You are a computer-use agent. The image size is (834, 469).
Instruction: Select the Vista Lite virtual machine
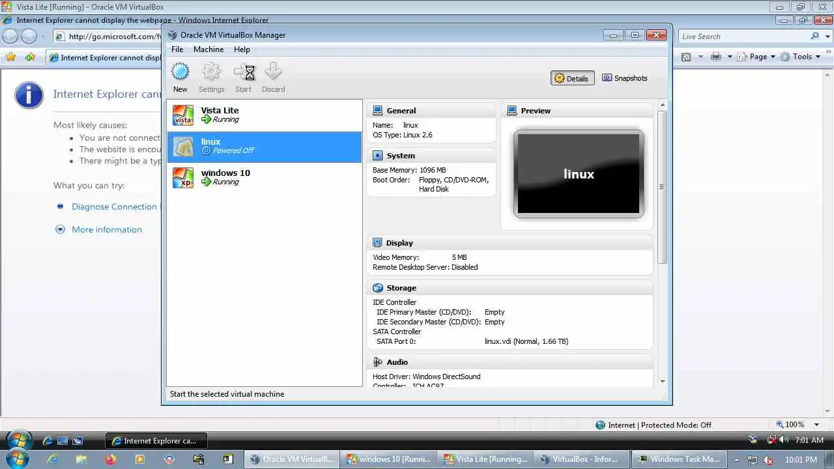point(265,115)
